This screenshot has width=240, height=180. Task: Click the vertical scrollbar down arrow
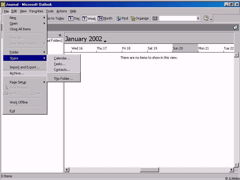tap(236, 165)
